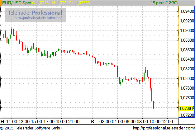Viewport: 195px width, 131px height.
Task: Click the 1,07200 price axis label
Action: (x=187, y=115)
